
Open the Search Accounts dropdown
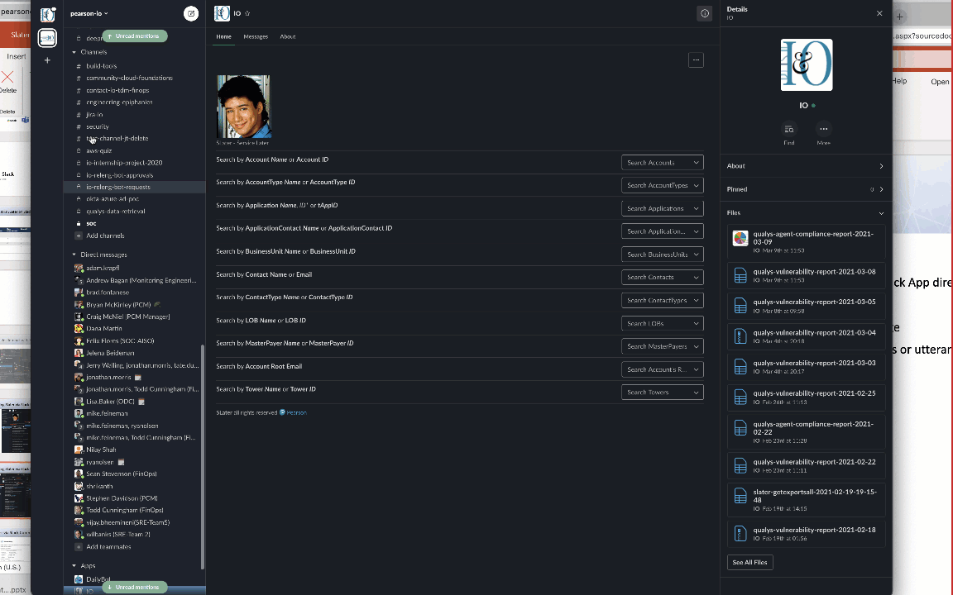tap(663, 163)
